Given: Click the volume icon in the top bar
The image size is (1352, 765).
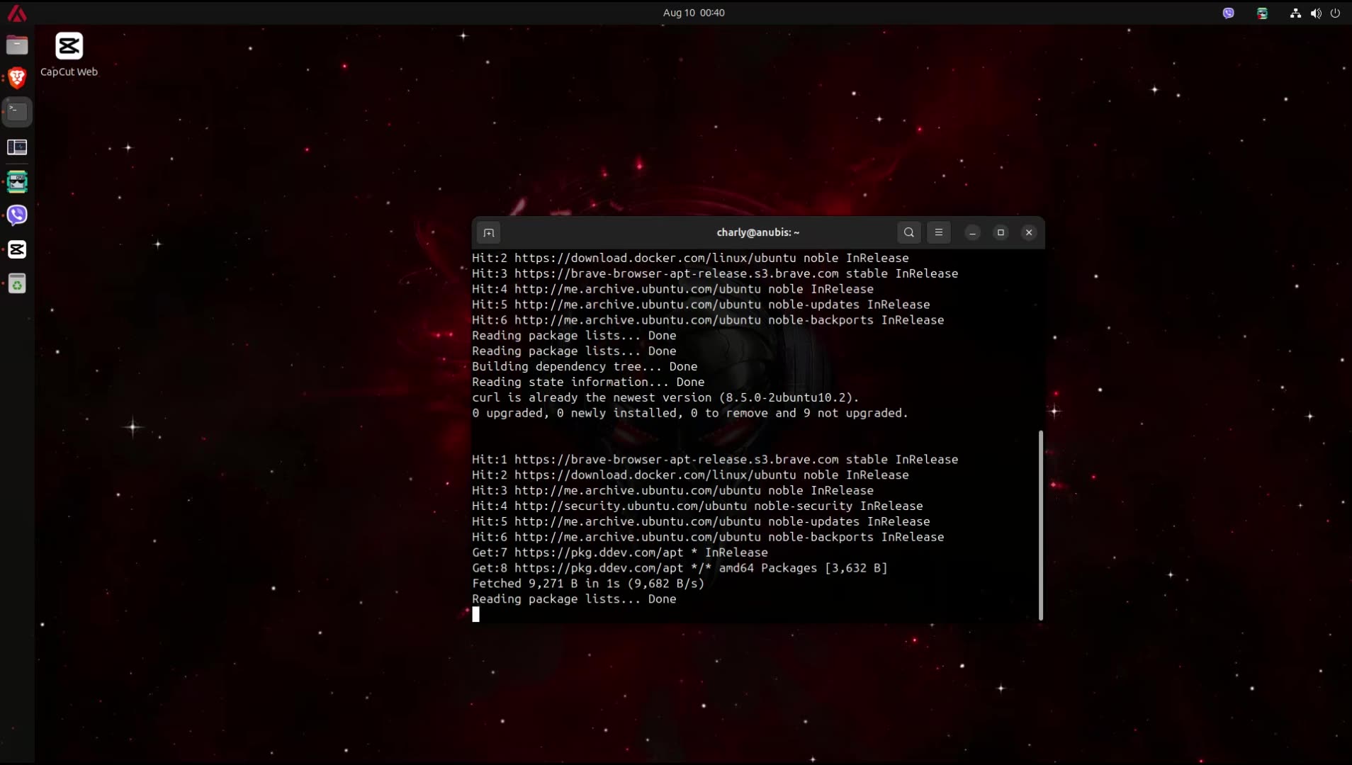Looking at the screenshot, I should coord(1316,13).
